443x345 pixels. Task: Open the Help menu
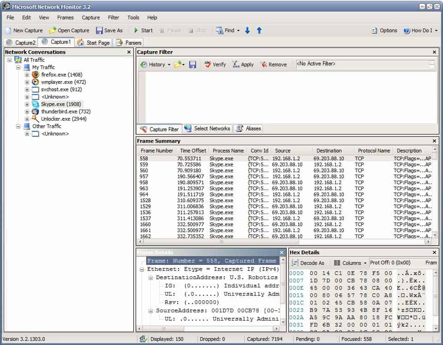pyautogui.click(x=152, y=18)
